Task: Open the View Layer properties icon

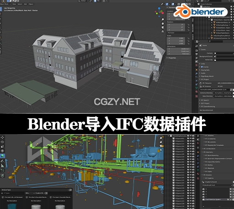Action: [x=197, y=58]
